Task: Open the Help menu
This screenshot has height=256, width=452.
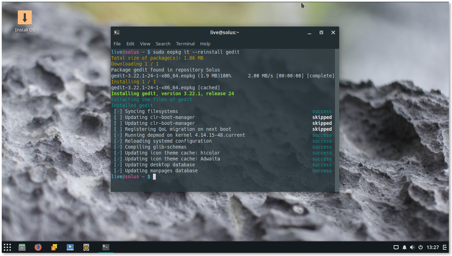Action: pos(205,44)
